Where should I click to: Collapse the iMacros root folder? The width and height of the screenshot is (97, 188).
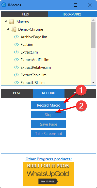click(x=6, y=22)
